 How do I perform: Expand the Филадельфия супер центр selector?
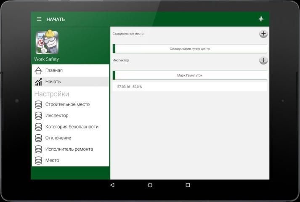[190, 49]
